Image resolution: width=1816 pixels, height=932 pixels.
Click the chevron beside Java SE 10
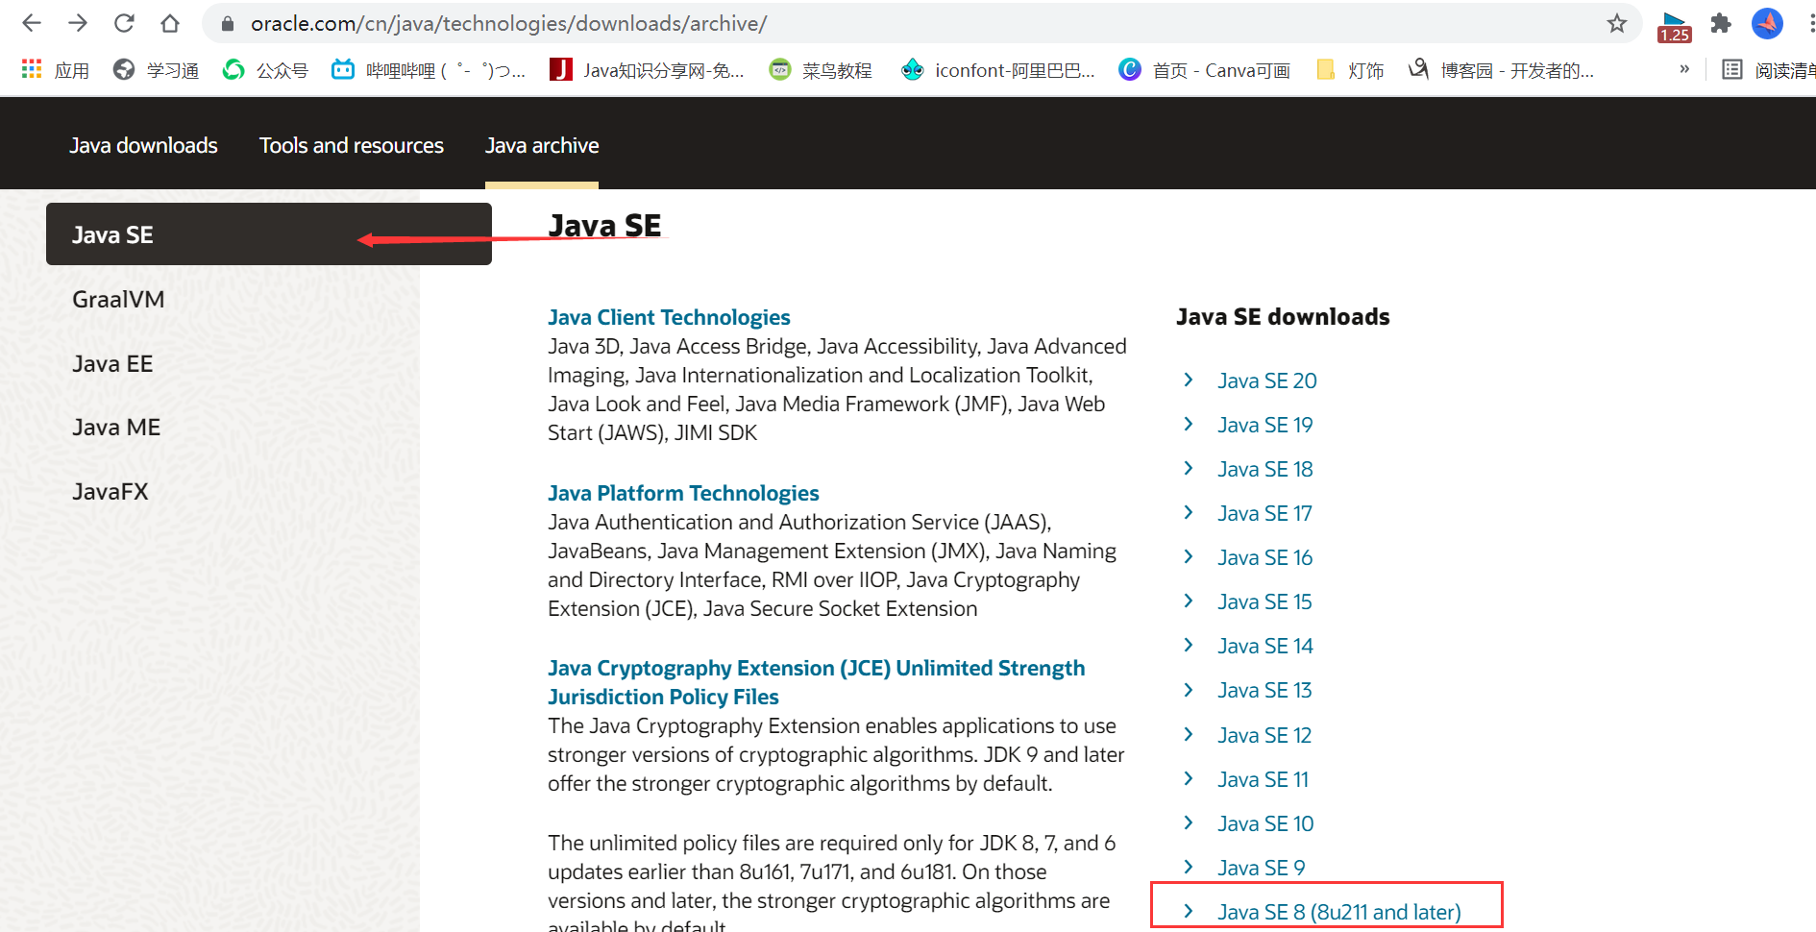tap(1189, 823)
